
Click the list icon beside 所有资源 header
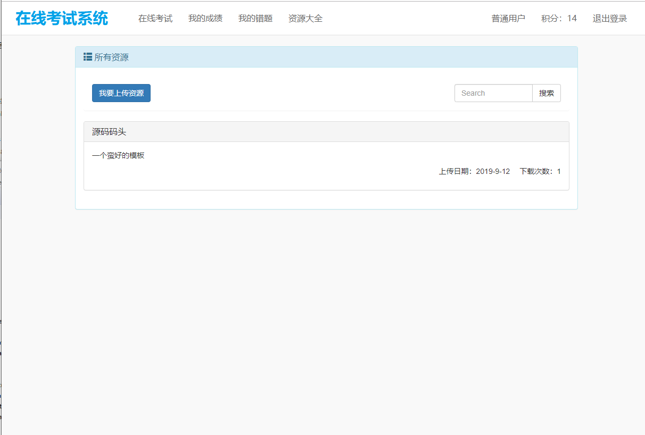coord(88,56)
